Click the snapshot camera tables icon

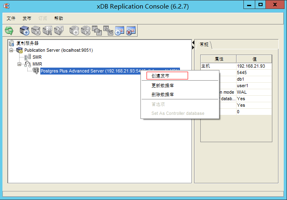[x=97, y=31]
